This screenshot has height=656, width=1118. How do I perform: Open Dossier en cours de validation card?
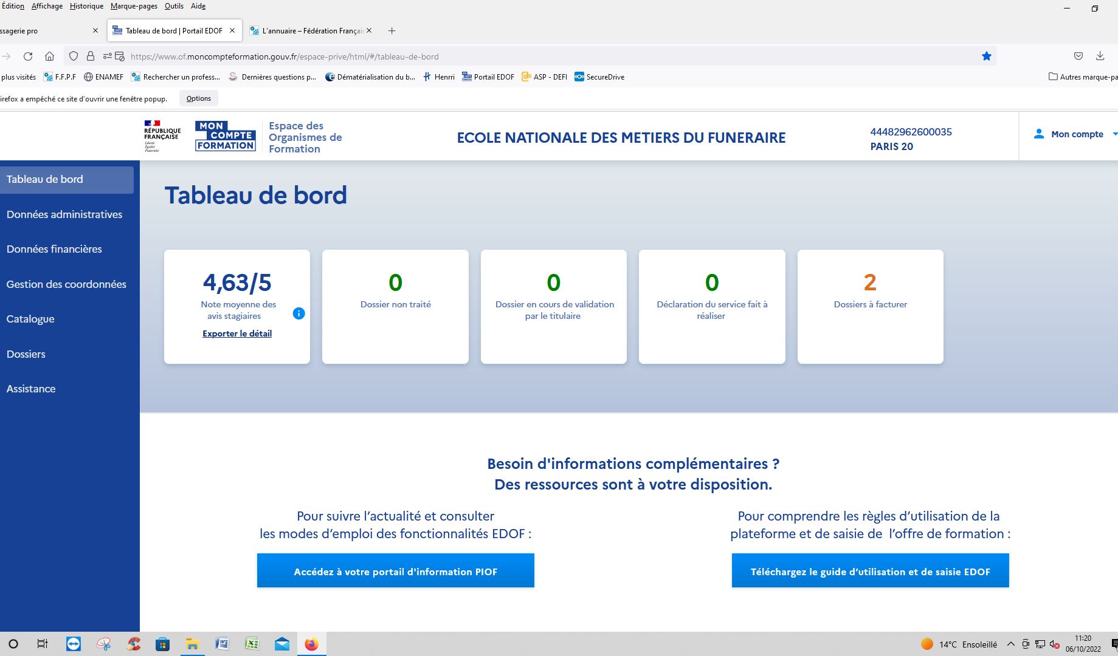click(554, 307)
